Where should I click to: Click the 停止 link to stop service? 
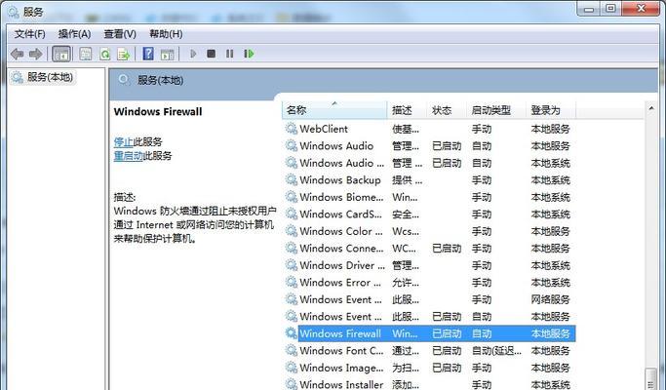[x=123, y=142]
